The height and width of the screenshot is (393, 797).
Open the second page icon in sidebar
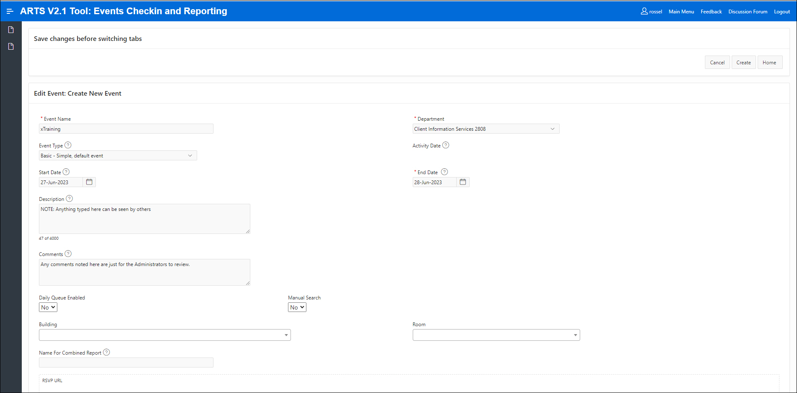(11, 46)
